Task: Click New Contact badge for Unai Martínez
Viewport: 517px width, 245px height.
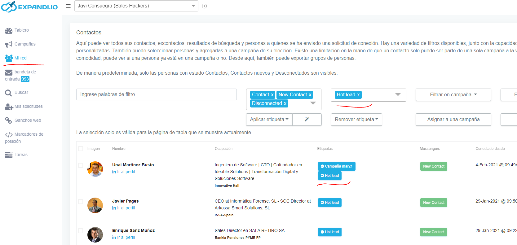Action: click(x=434, y=166)
